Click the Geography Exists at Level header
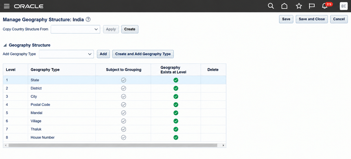 [176, 70]
